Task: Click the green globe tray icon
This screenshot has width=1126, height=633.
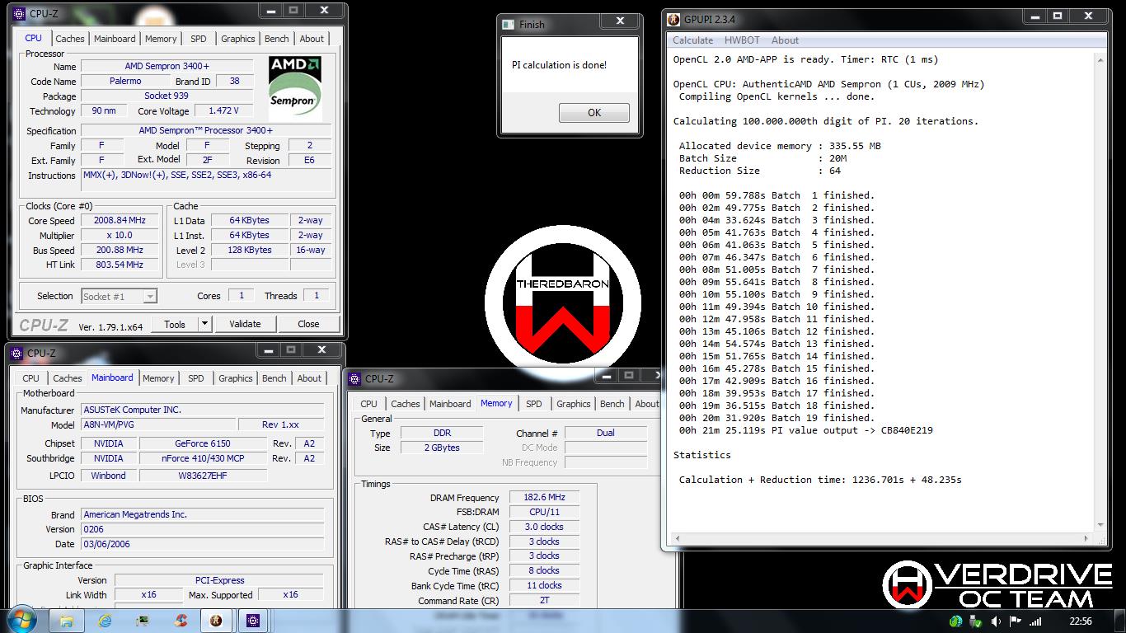Action: tap(955, 621)
